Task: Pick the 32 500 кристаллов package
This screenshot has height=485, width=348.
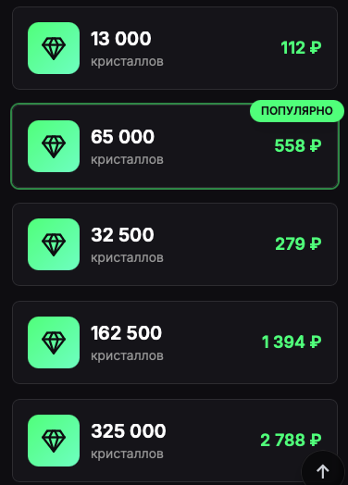Action: (x=175, y=244)
